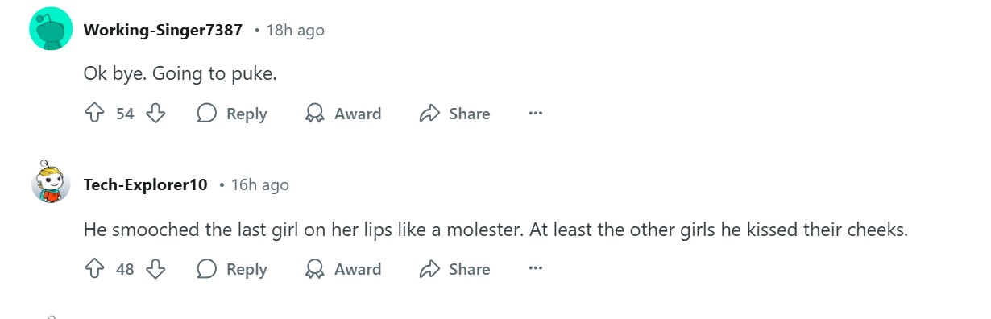Open more options on Tech-Explorer10's comment

tap(536, 268)
